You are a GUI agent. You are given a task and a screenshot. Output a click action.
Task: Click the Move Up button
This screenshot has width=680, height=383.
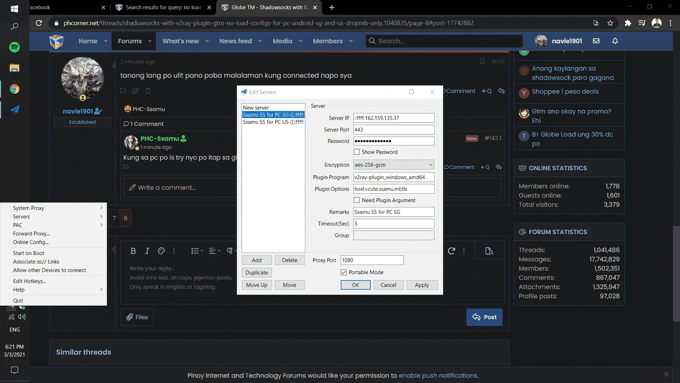click(257, 285)
